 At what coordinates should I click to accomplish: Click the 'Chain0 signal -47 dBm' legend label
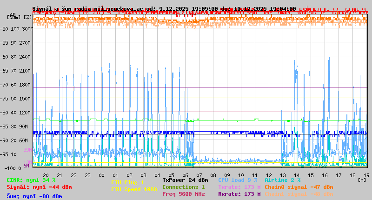(x=299, y=187)
